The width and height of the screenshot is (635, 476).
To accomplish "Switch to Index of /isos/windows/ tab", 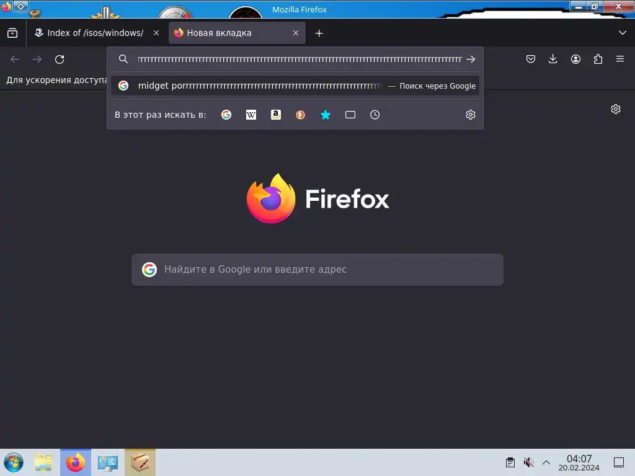I will pos(96,33).
